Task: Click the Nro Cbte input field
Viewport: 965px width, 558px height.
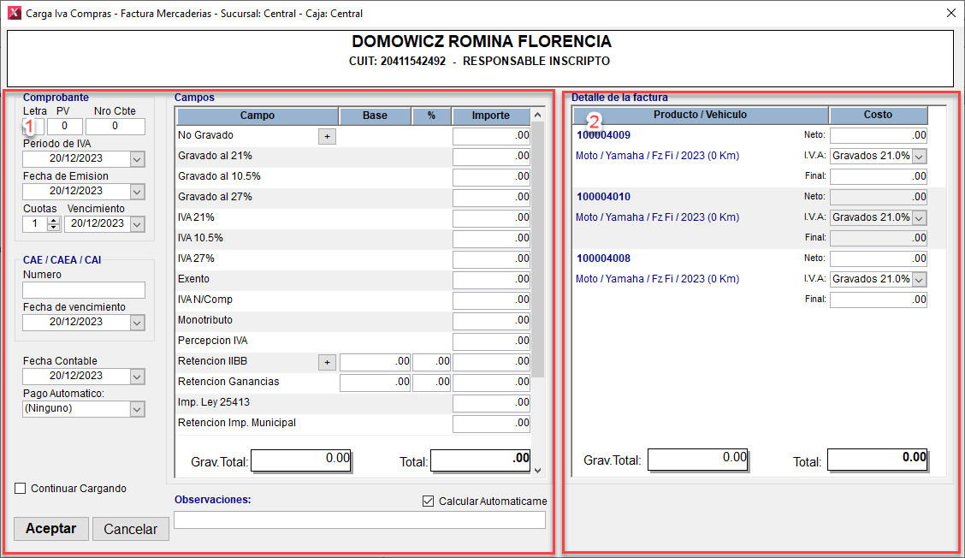Action: point(115,127)
